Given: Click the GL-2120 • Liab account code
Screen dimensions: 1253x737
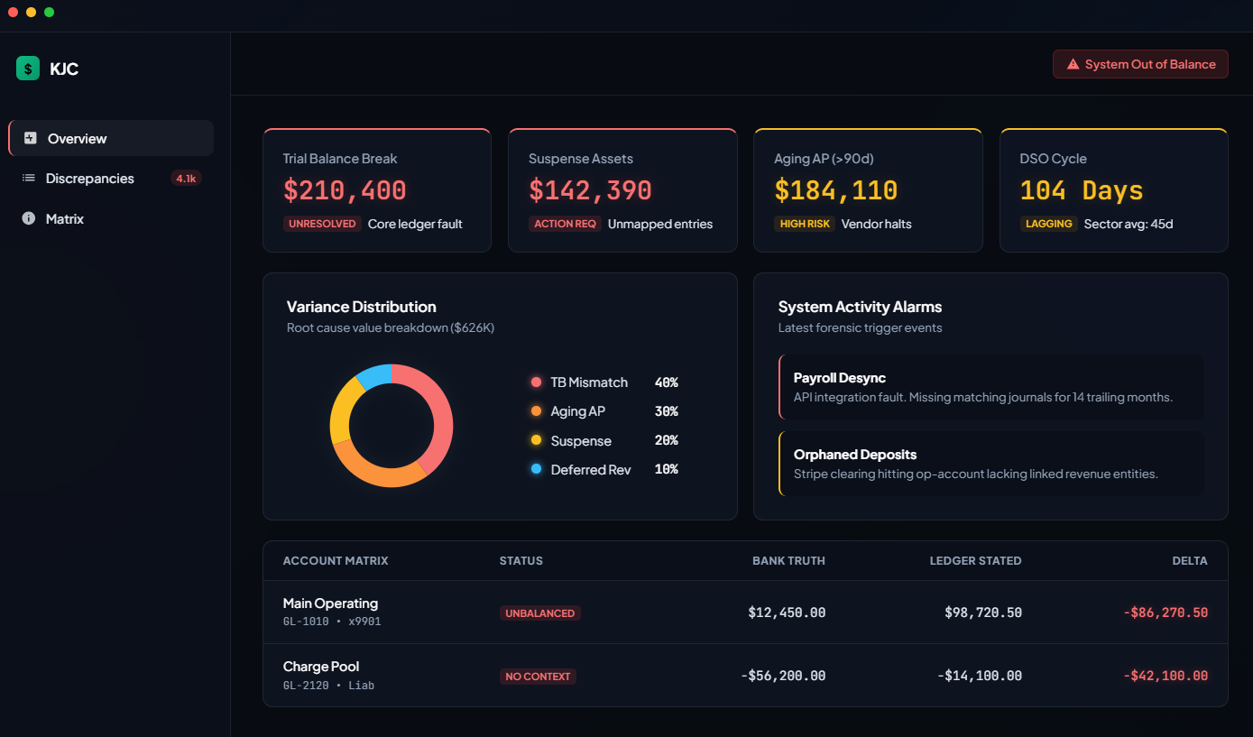Looking at the screenshot, I should tap(328, 686).
